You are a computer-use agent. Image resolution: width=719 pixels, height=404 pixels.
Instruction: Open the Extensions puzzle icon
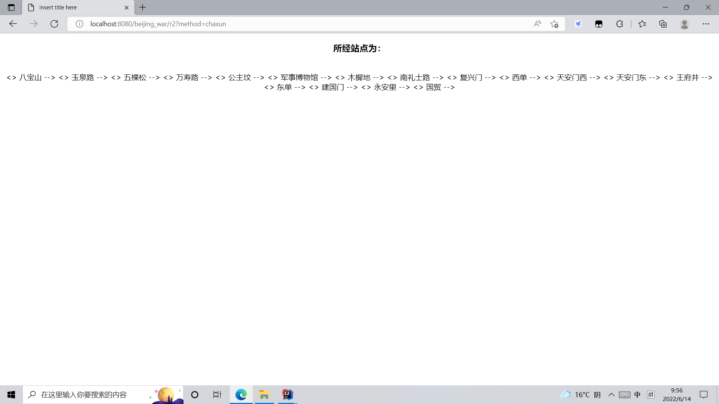click(619, 24)
